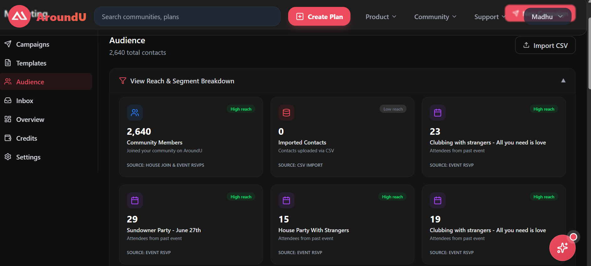Click calendar icon on the 19 attendees card
Screen dimensions: 591x266
438,200
